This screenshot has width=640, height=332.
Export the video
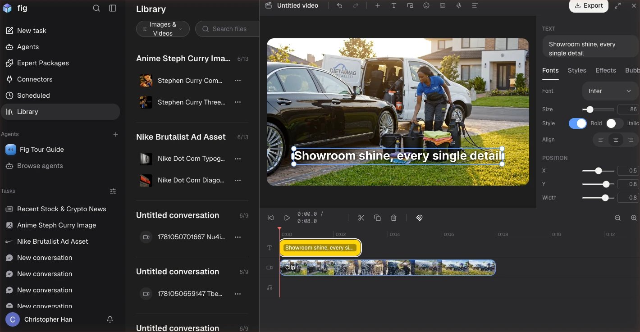click(x=589, y=5)
